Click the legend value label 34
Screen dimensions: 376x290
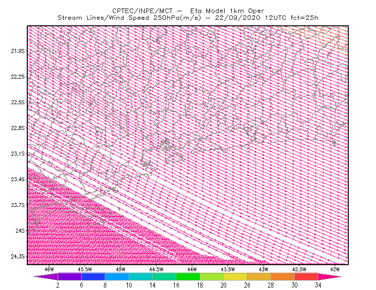(318, 285)
